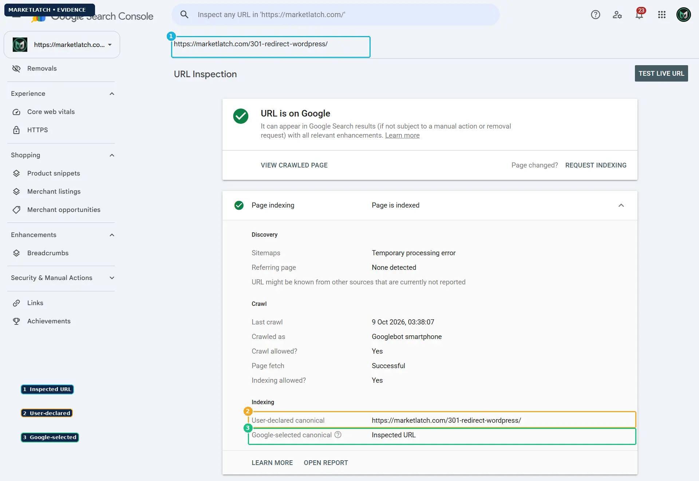This screenshot has width=699, height=481.
Task: Click the Product snippets layers icon
Action: (16, 173)
